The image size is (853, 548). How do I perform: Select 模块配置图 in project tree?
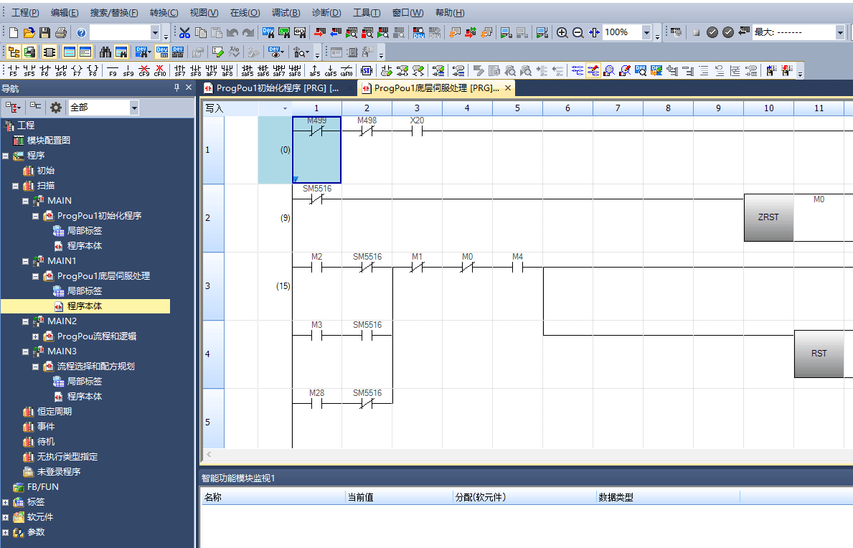click(49, 141)
